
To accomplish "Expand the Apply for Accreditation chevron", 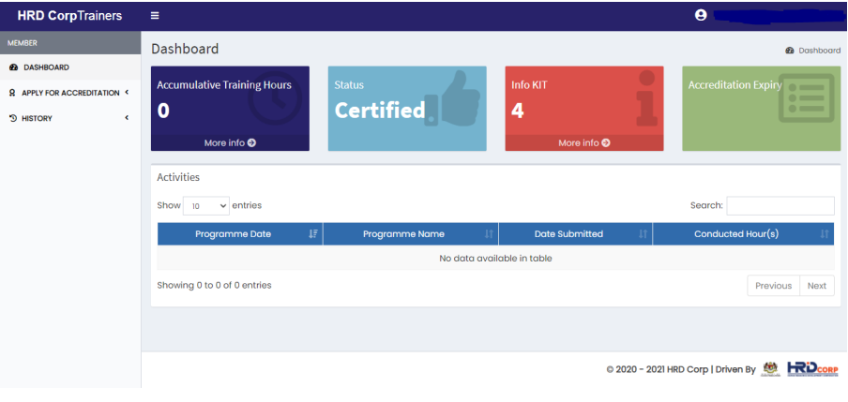I will coord(127,93).
